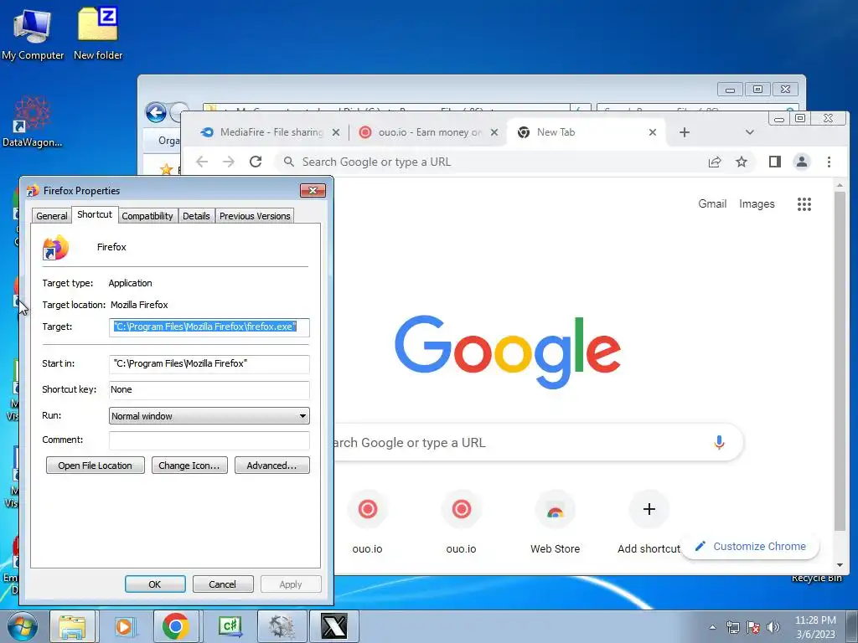Open the X app in the taskbar
858x643 pixels.
click(333, 626)
